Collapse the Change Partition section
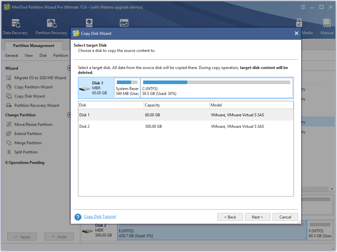The height and width of the screenshot is (252, 337). [69, 115]
